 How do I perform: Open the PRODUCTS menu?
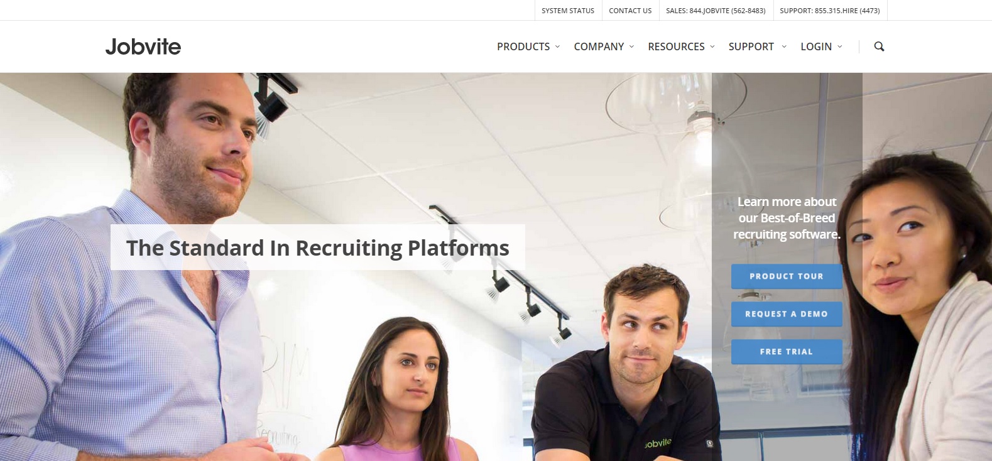(523, 46)
